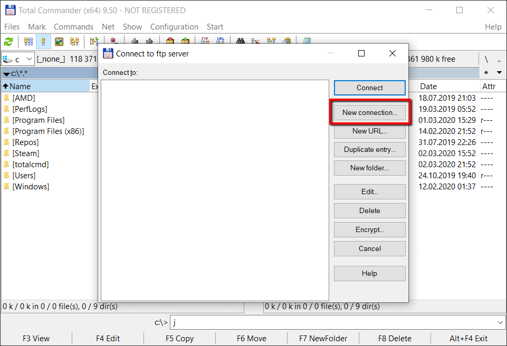Expand the command line history dropdown
Image resolution: width=507 pixels, height=346 pixels.
pos(500,322)
